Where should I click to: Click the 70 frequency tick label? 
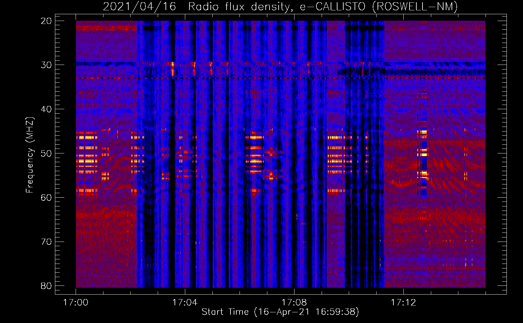pyautogui.click(x=46, y=242)
